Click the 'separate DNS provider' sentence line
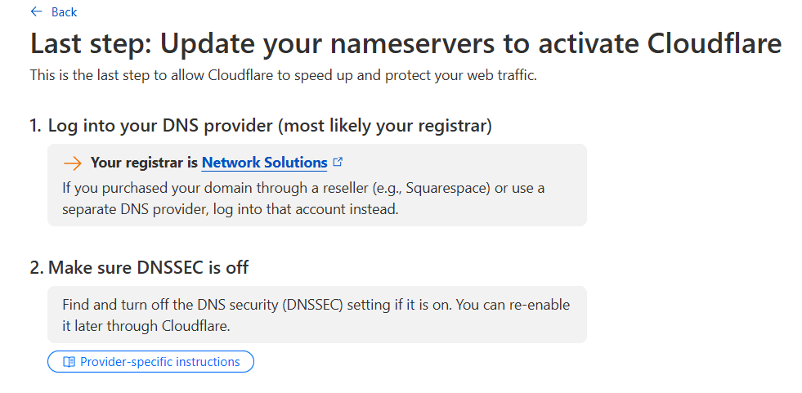The image size is (802, 393). [231, 209]
